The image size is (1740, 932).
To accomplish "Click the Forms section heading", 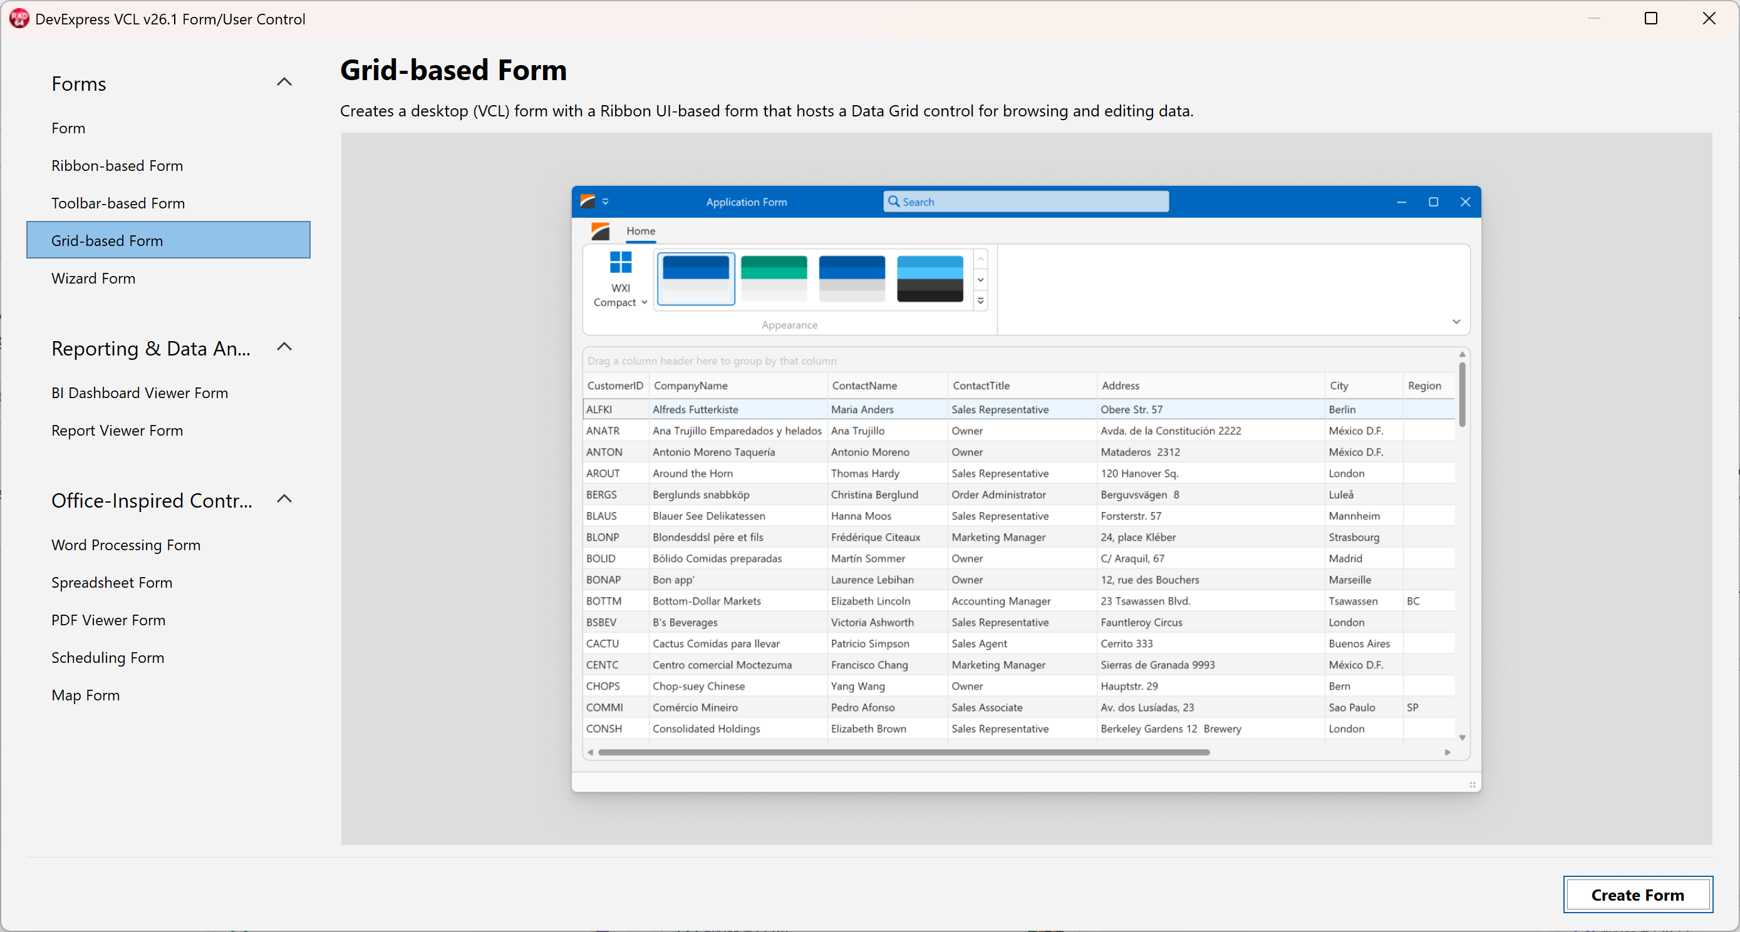I will click(78, 84).
